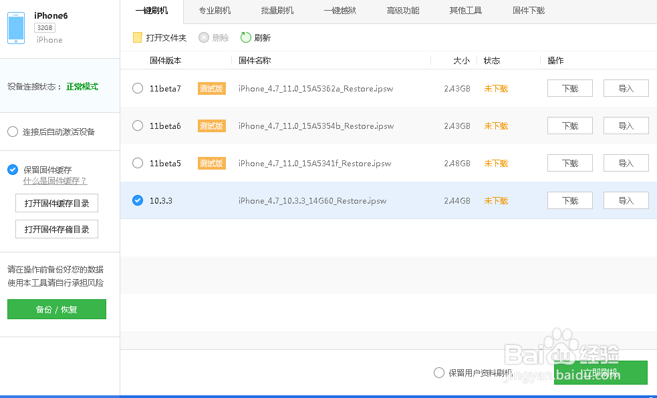Click the 测试版 badge on 11beta7
This screenshot has height=398, width=657.
(x=212, y=89)
